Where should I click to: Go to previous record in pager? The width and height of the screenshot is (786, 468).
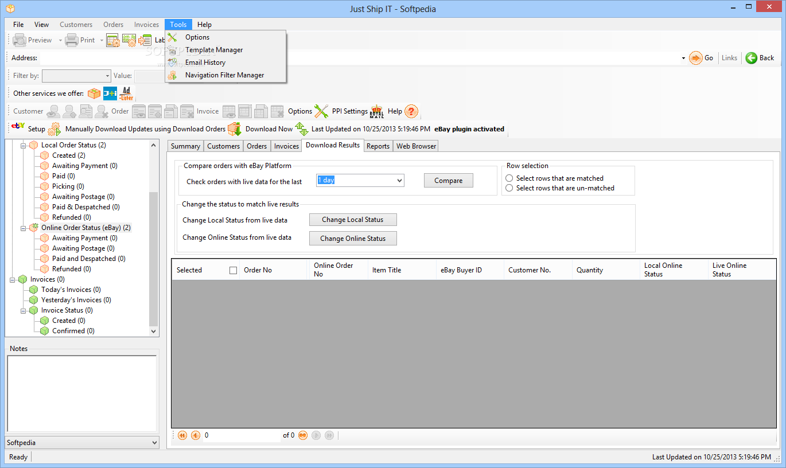click(195, 435)
